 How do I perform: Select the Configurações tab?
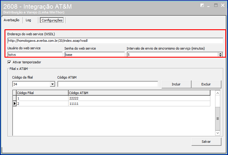tap(52, 20)
